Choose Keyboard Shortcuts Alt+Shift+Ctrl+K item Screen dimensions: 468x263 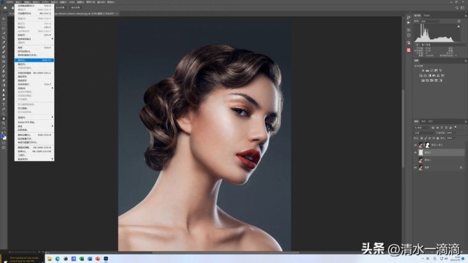click(x=34, y=147)
